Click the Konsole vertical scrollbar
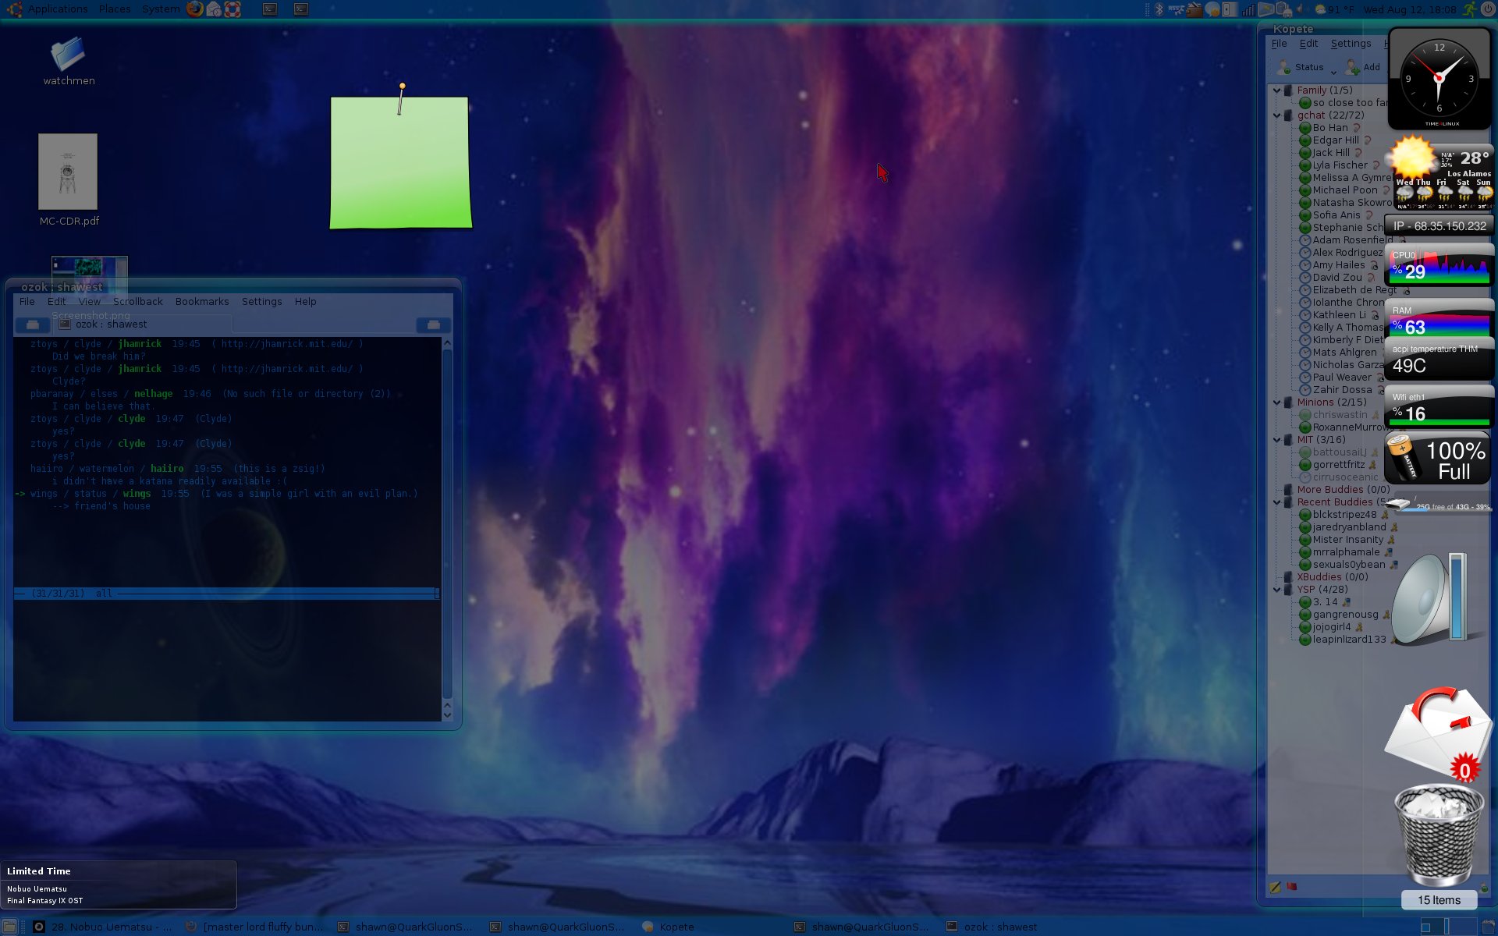Screen dimensions: 1498x936 pyautogui.click(x=447, y=523)
